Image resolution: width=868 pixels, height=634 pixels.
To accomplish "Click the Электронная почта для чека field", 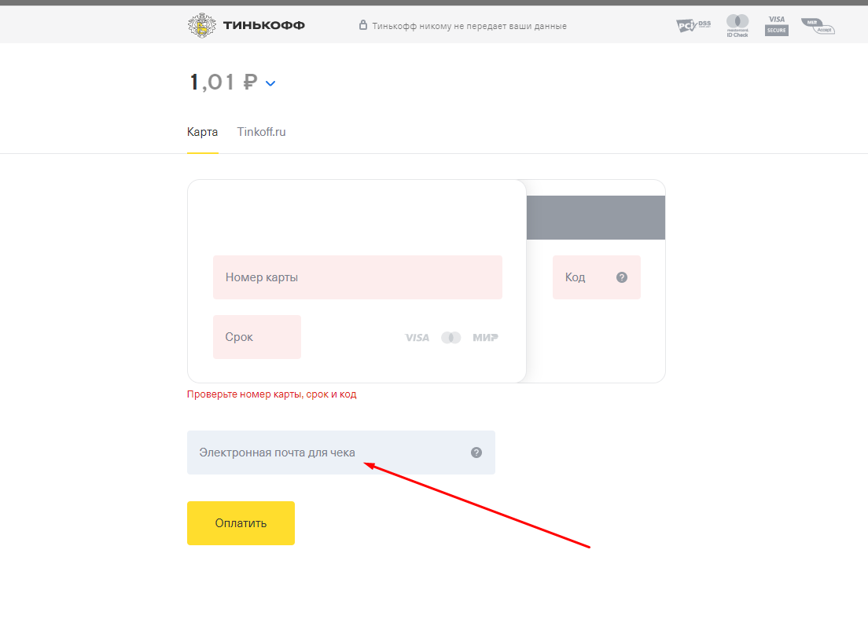I will click(x=326, y=453).
